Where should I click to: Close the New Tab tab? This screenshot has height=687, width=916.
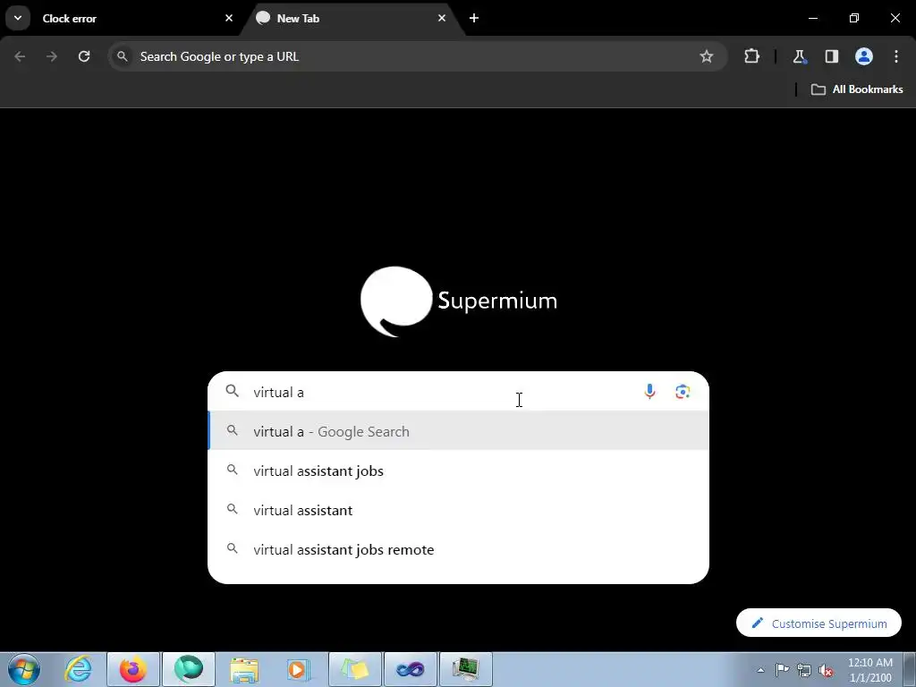click(442, 18)
